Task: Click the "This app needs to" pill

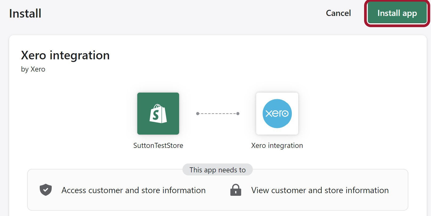Action: point(217,170)
